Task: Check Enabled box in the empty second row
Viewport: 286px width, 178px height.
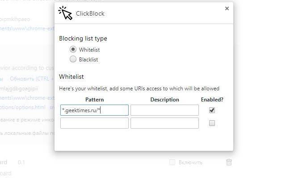Action: point(212,123)
